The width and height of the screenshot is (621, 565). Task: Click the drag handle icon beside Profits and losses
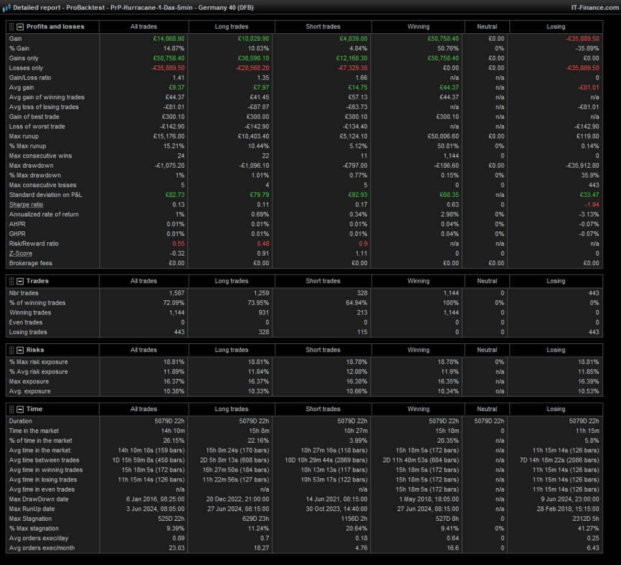coord(10,26)
